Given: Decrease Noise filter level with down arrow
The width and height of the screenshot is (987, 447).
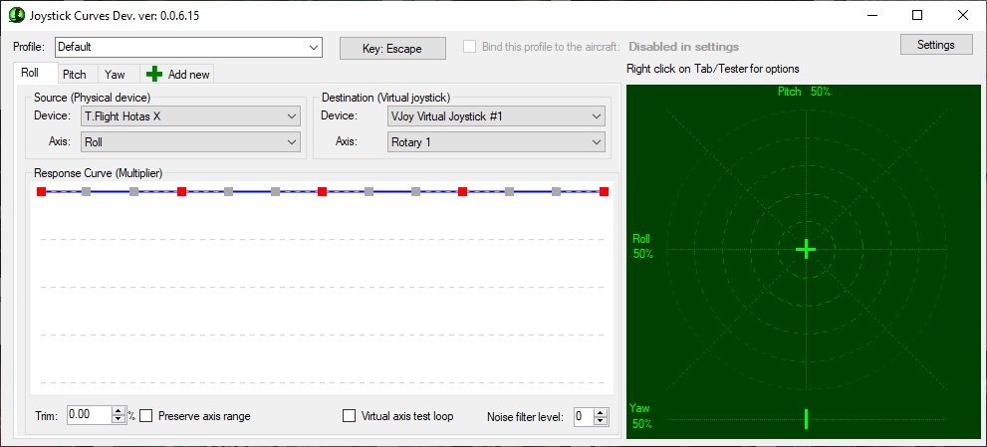Looking at the screenshot, I should pos(601,421).
